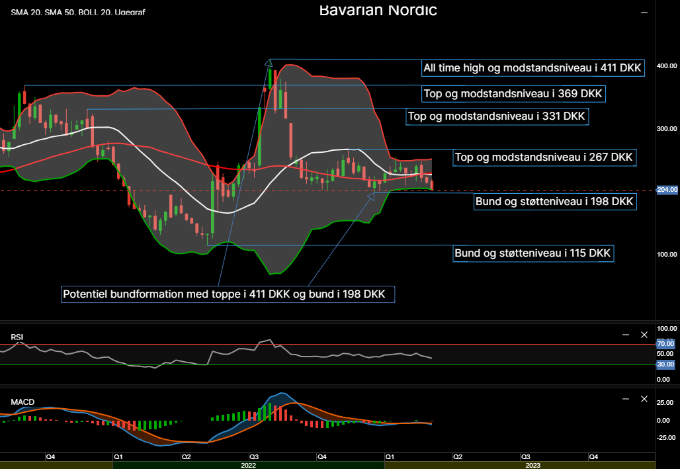Click the RSI panel label
Image resolution: width=680 pixels, height=469 pixels.
coord(17,337)
